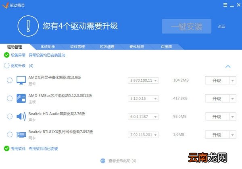Upgrade the AMD SMBus芯片组驱动

pyautogui.click(x=217, y=99)
